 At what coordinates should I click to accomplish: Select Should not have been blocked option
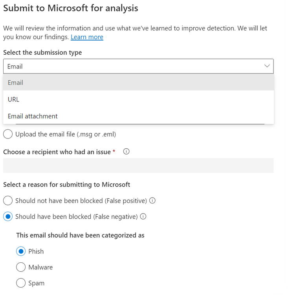click(x=8, y=201)
